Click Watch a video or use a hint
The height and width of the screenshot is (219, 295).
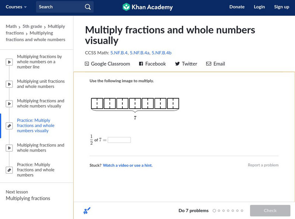tap(128, 166)
